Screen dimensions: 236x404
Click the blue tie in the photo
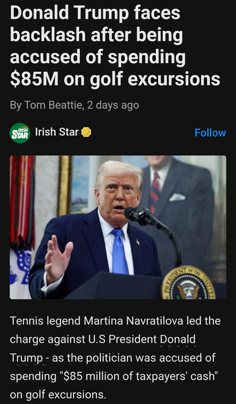[120, 251]
